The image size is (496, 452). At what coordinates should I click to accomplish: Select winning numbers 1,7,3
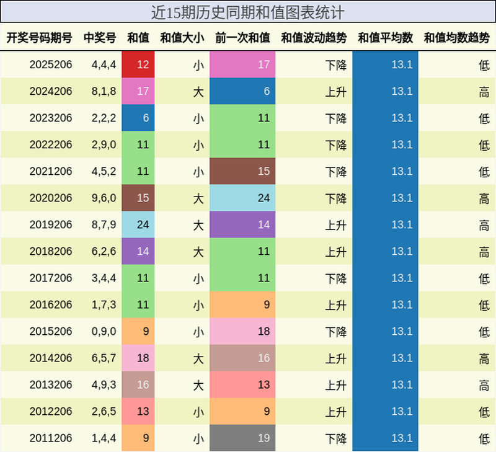click(104, 304)
